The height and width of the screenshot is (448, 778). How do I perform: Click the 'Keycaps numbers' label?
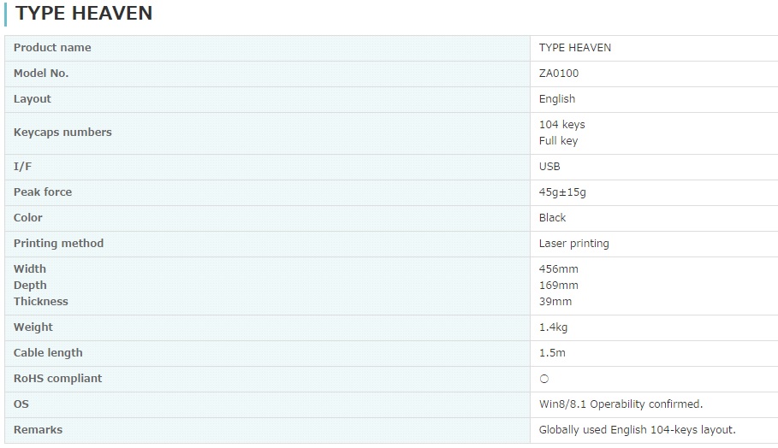pos(62,133)
